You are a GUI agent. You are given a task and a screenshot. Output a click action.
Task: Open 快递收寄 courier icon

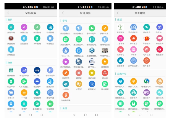click(x=121, y=60)
